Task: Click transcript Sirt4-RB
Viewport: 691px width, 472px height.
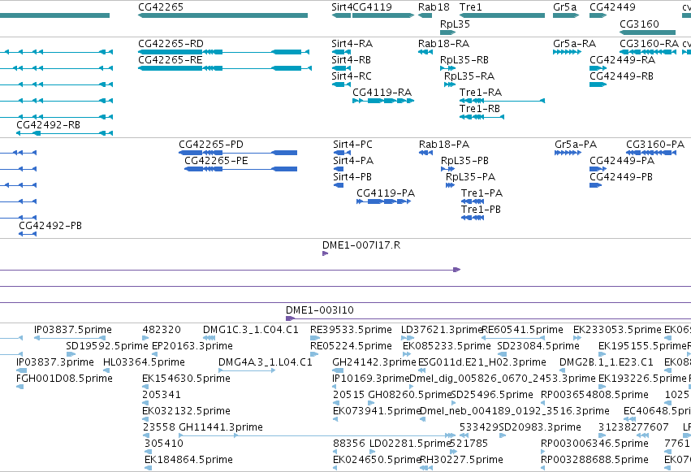Action: point(341,68)
